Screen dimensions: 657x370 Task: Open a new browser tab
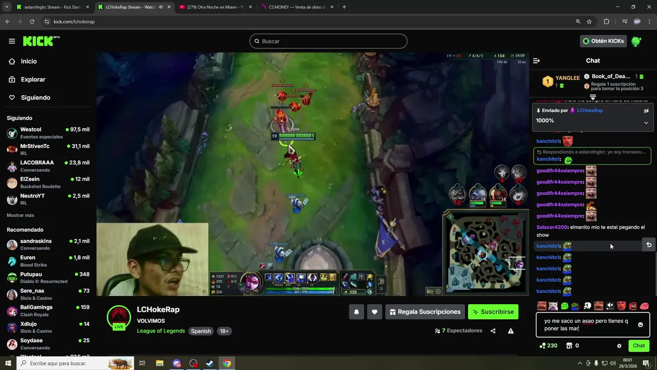(344, 7)
